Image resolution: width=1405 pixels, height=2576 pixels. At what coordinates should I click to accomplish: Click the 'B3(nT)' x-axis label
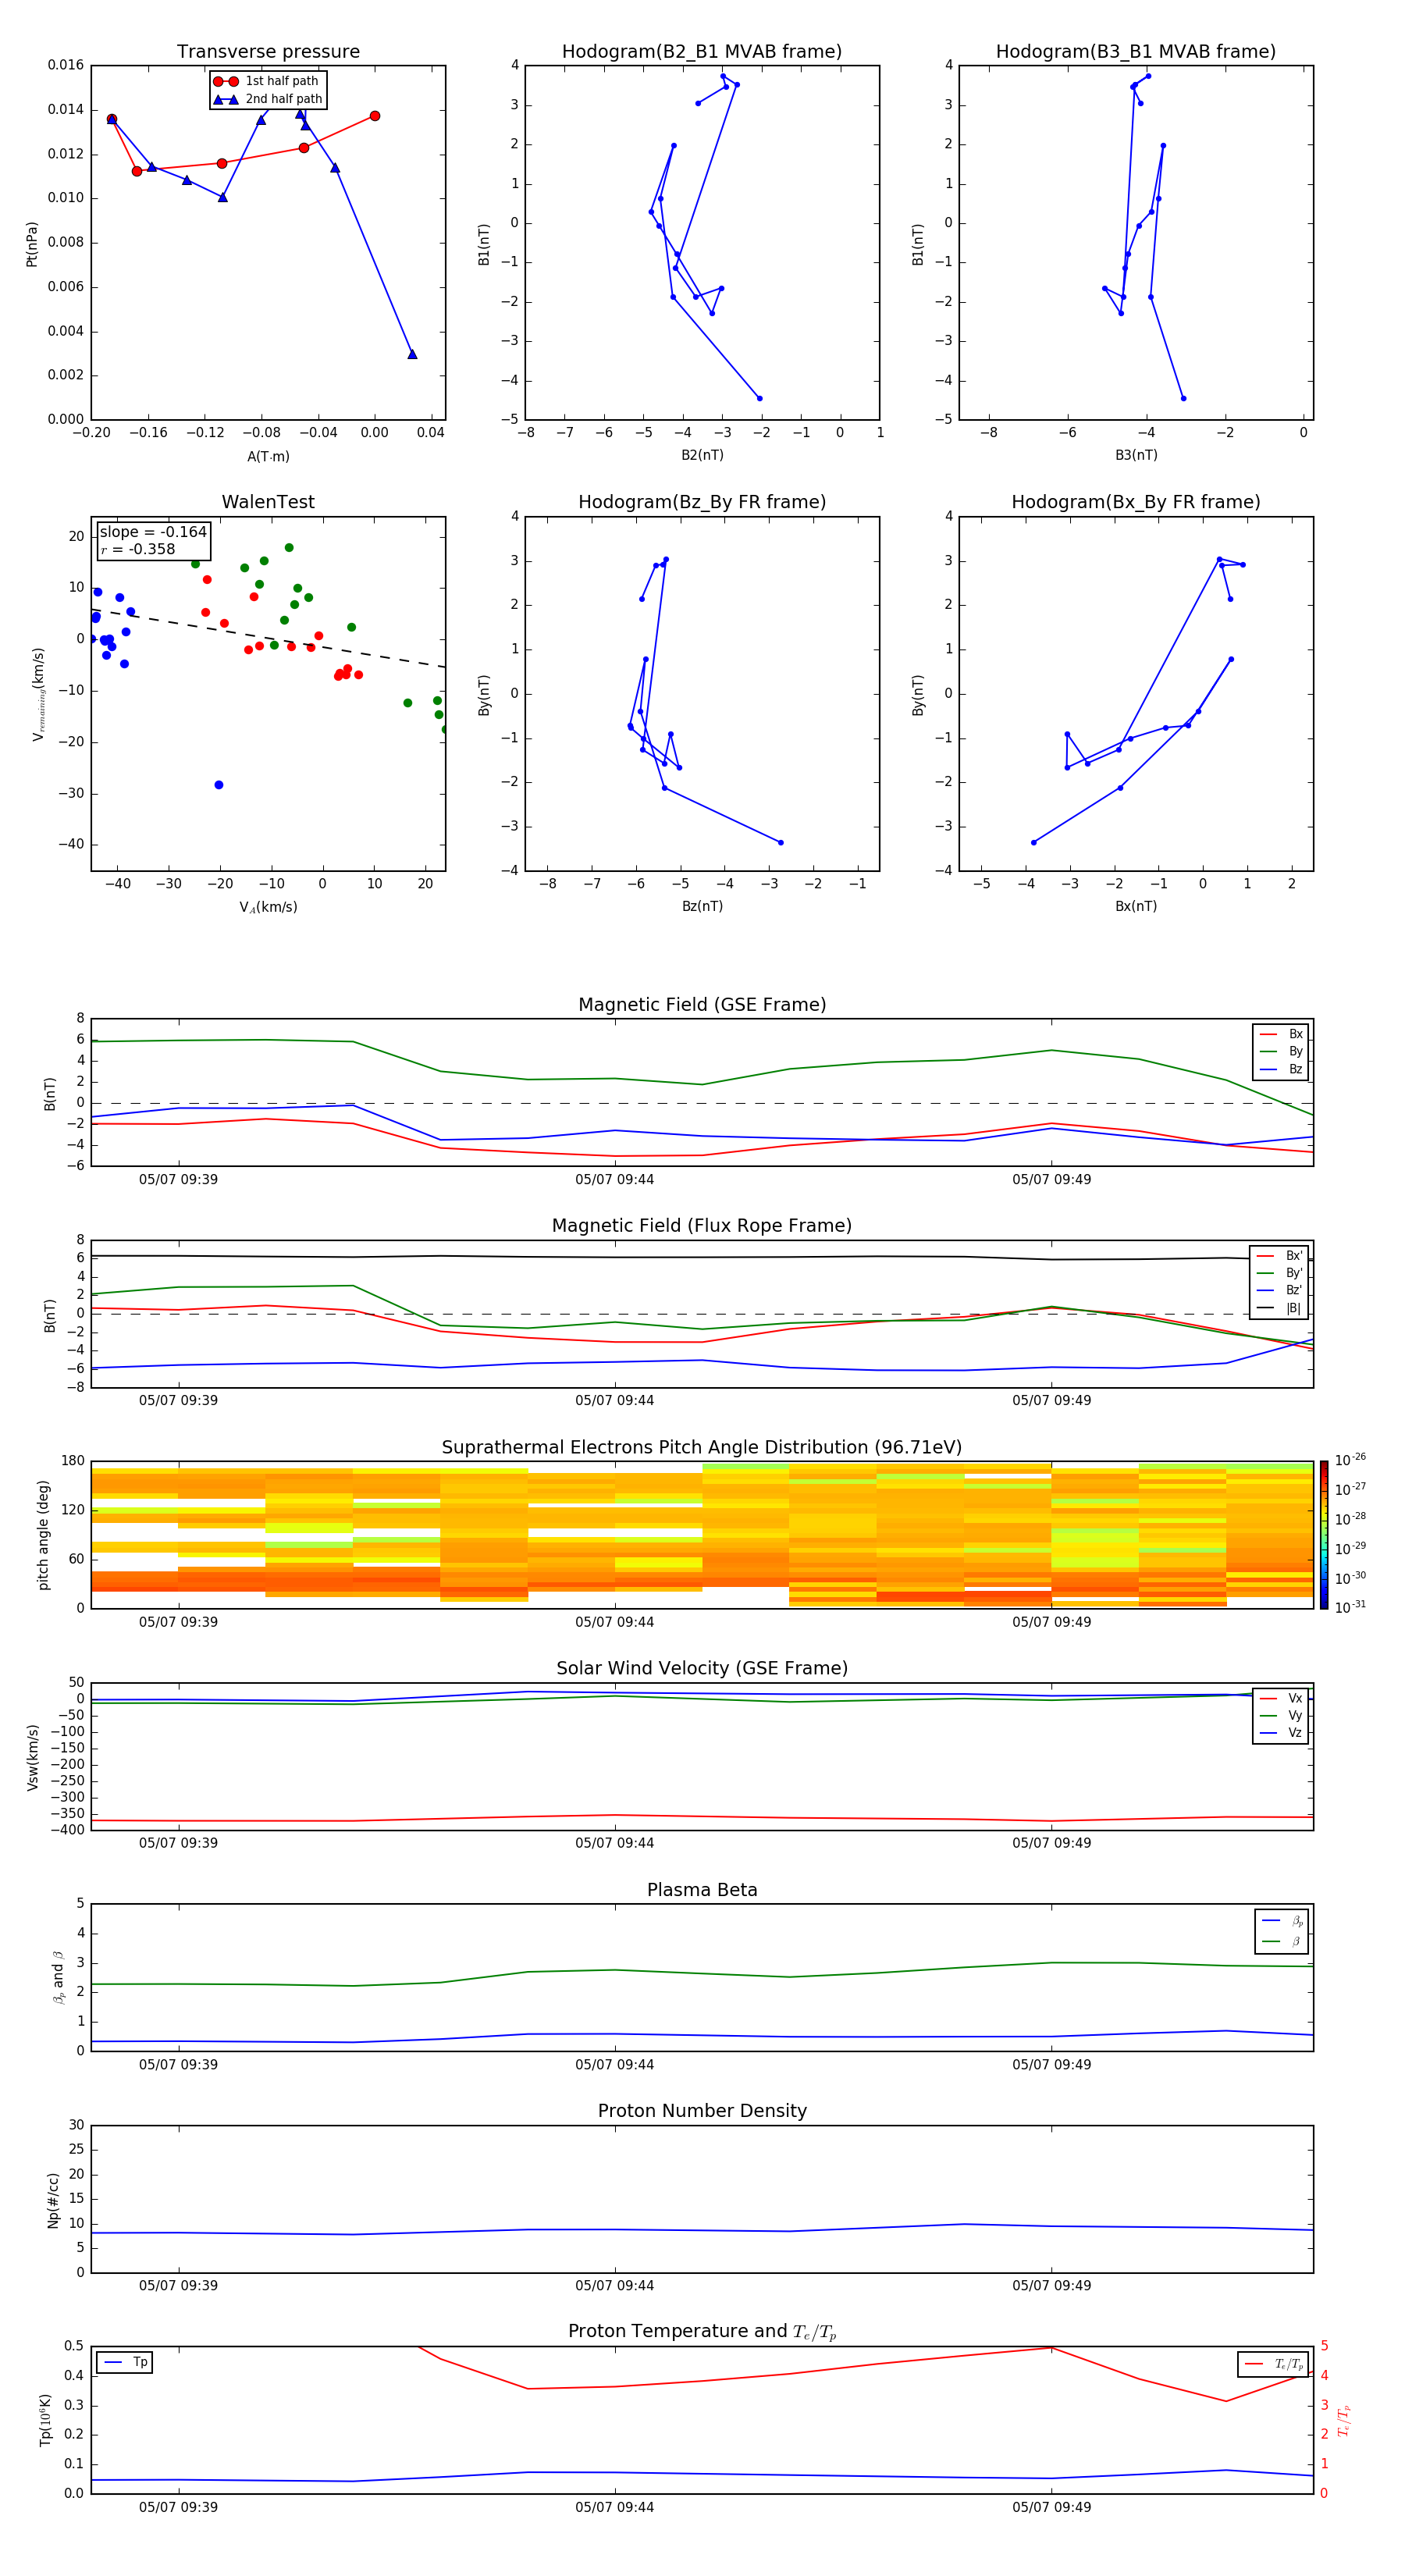(1136, 455)
